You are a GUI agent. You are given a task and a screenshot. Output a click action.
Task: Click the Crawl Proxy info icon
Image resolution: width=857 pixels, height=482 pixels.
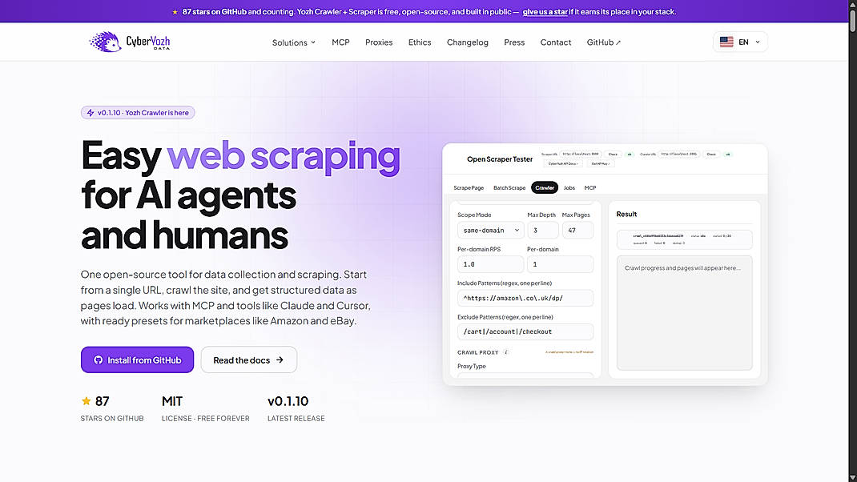point(506,352)
